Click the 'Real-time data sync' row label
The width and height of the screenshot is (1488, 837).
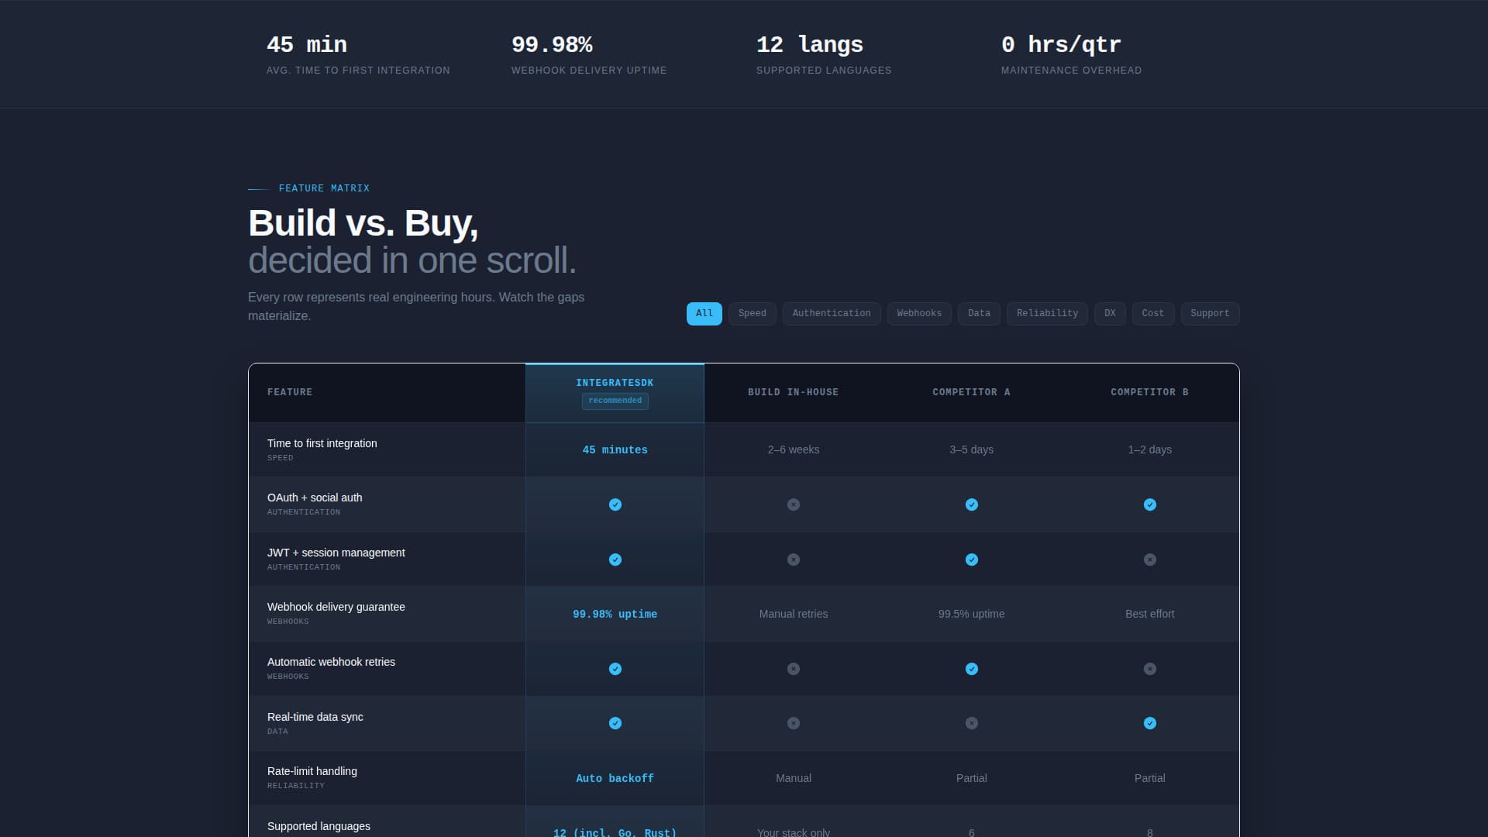315,717
